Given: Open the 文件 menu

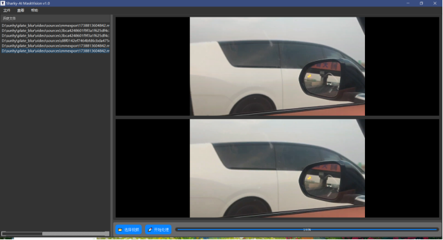Looking at the screenshot, I should (x=7, y=10).
